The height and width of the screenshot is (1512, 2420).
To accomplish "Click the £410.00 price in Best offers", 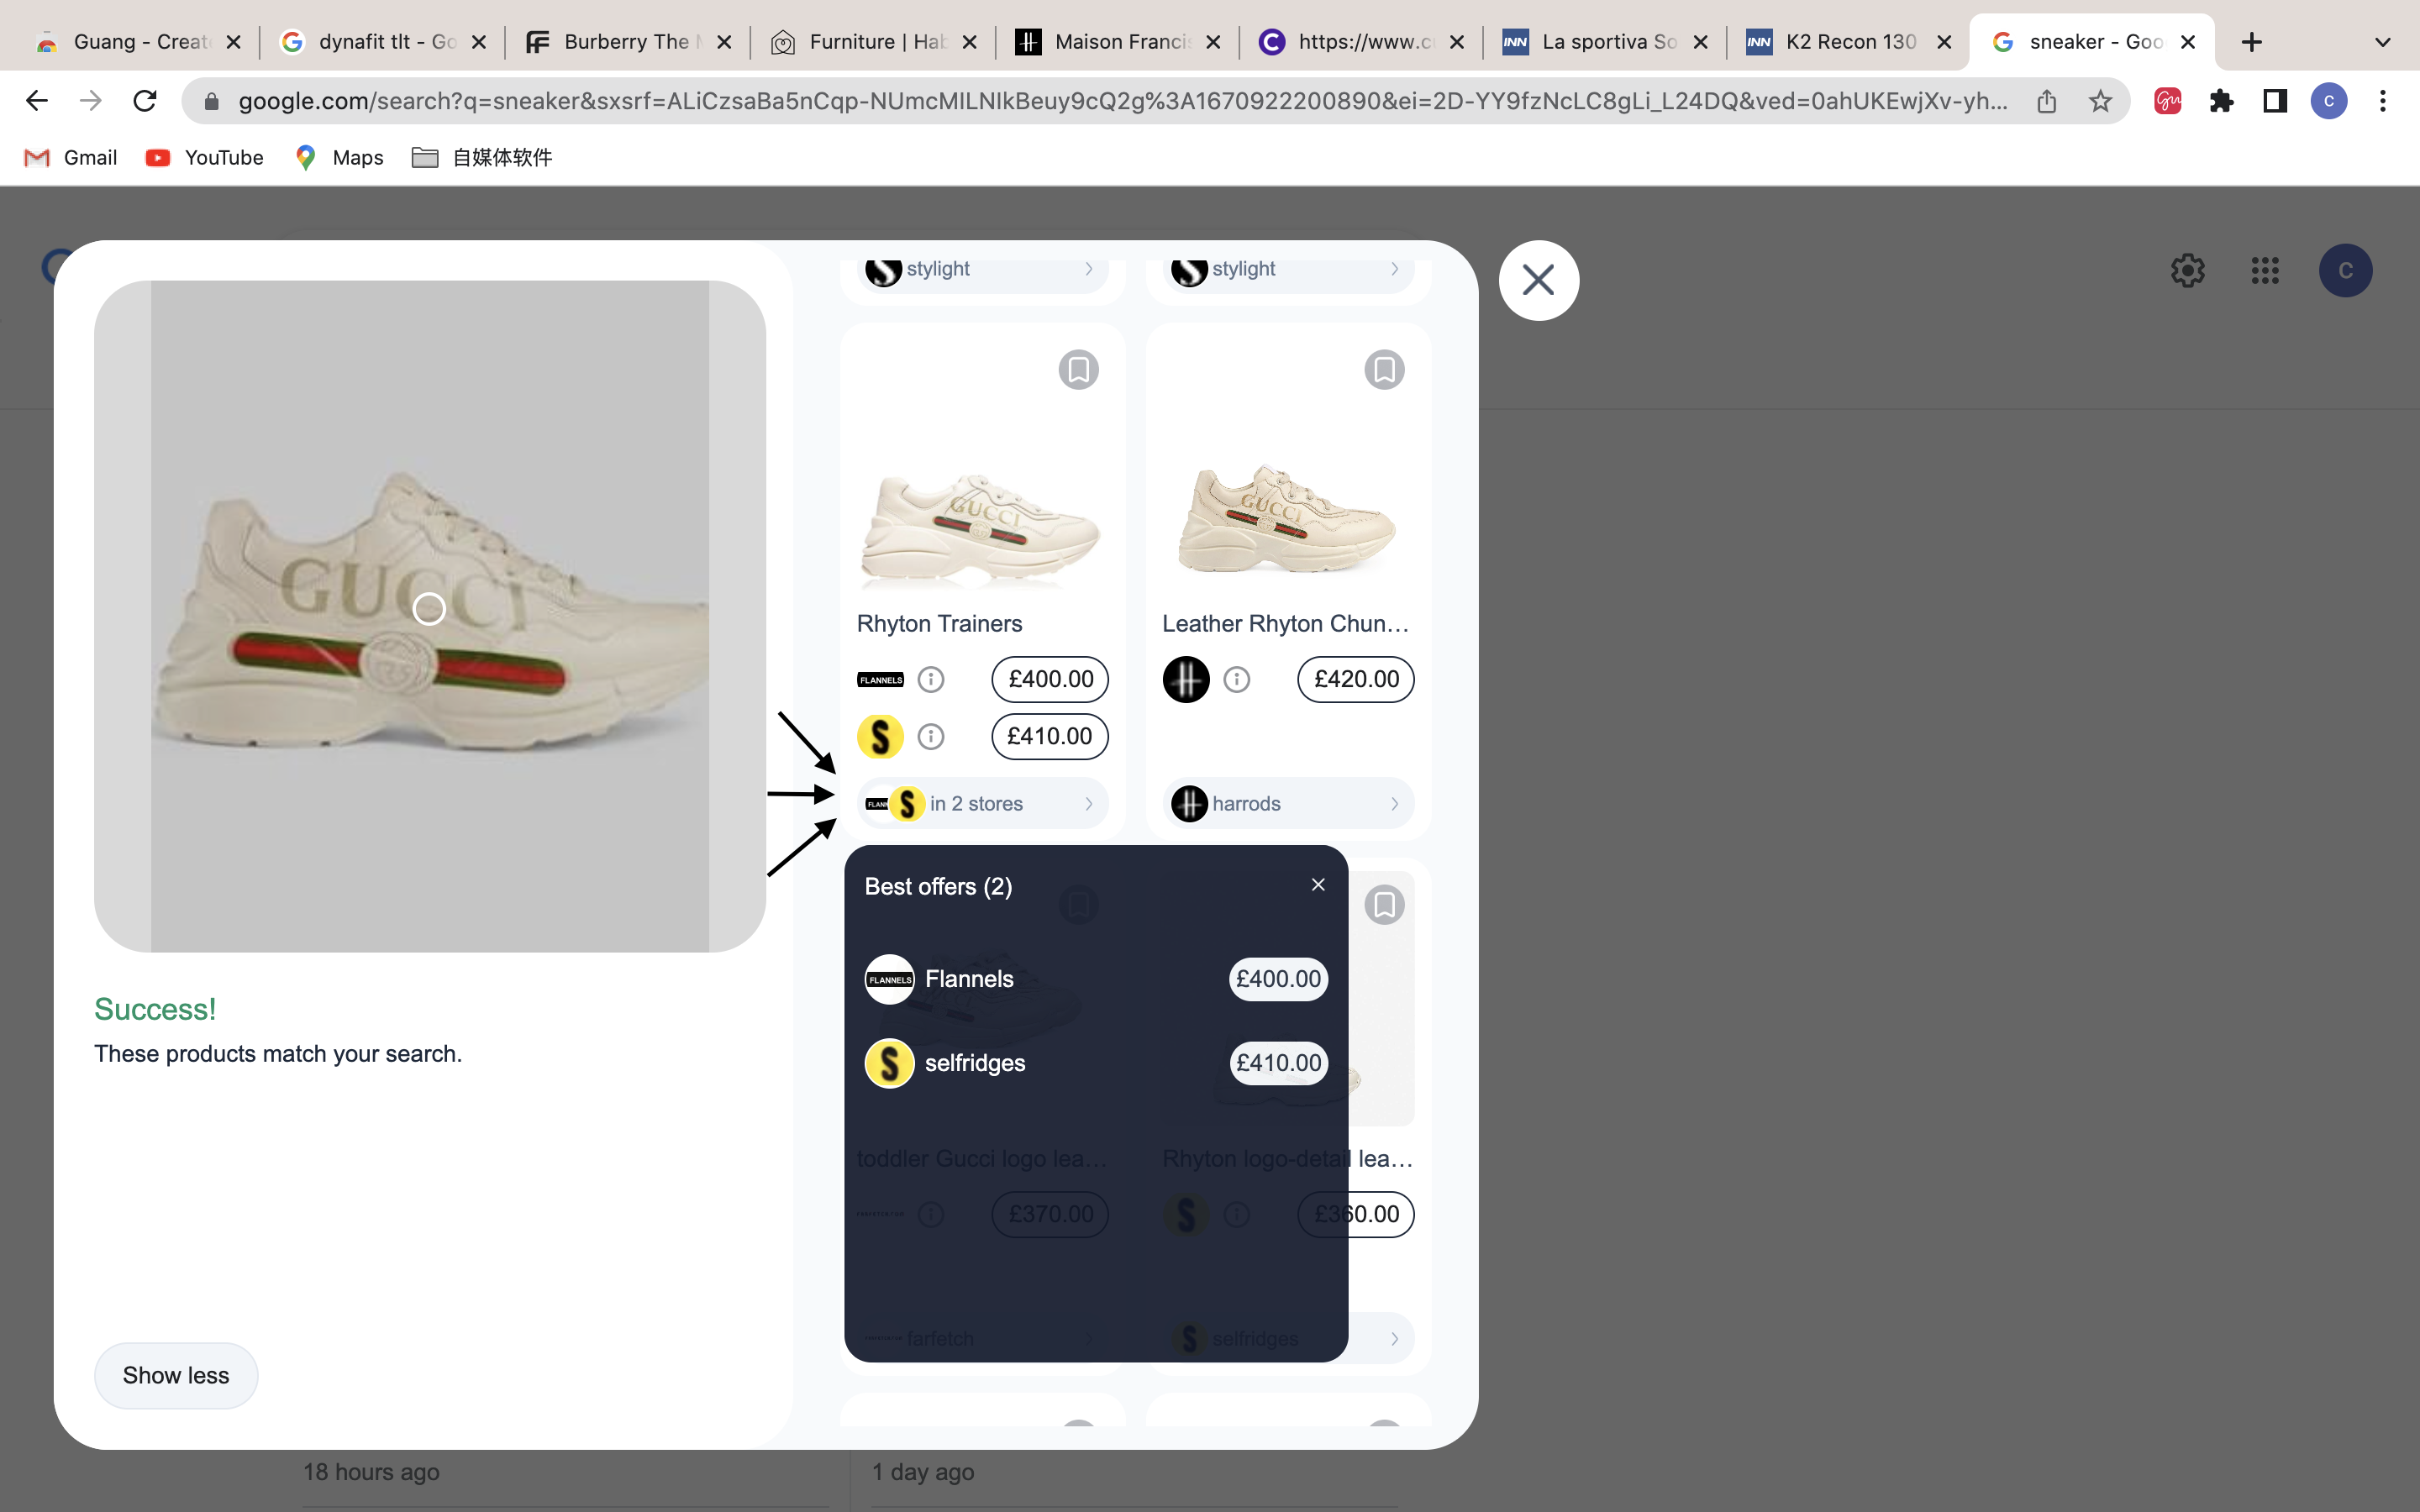I will point(1278,1063).
